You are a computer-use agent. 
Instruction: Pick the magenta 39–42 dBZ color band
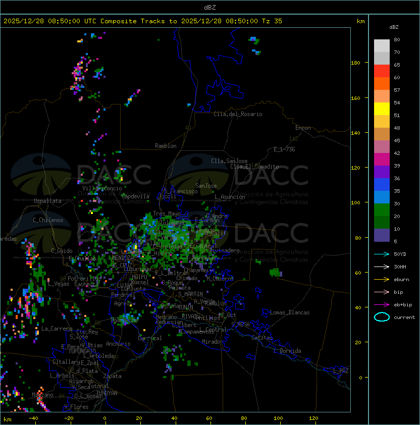[382, 160]
